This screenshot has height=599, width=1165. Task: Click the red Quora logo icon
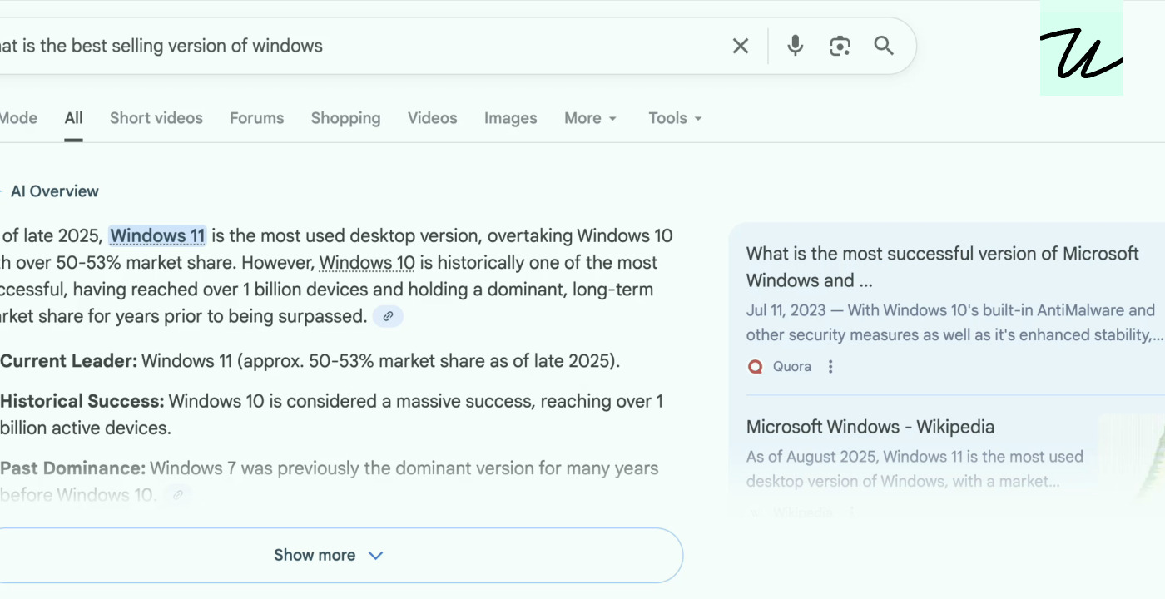pyautogui.click(x=756, y=367)
